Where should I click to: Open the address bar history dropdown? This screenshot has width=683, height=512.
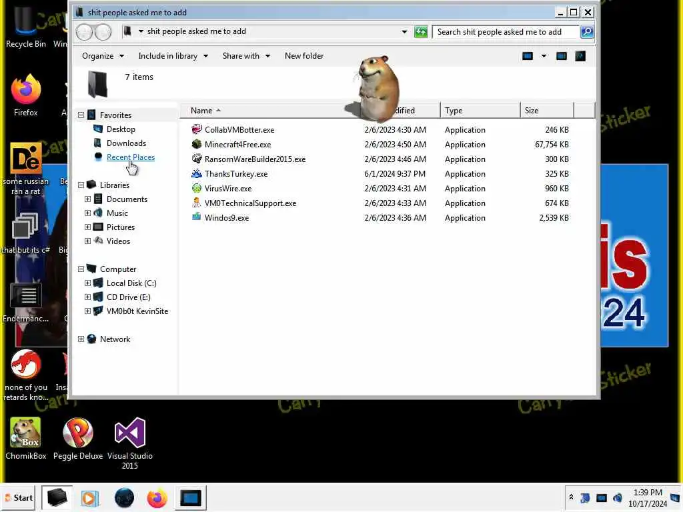404,32
